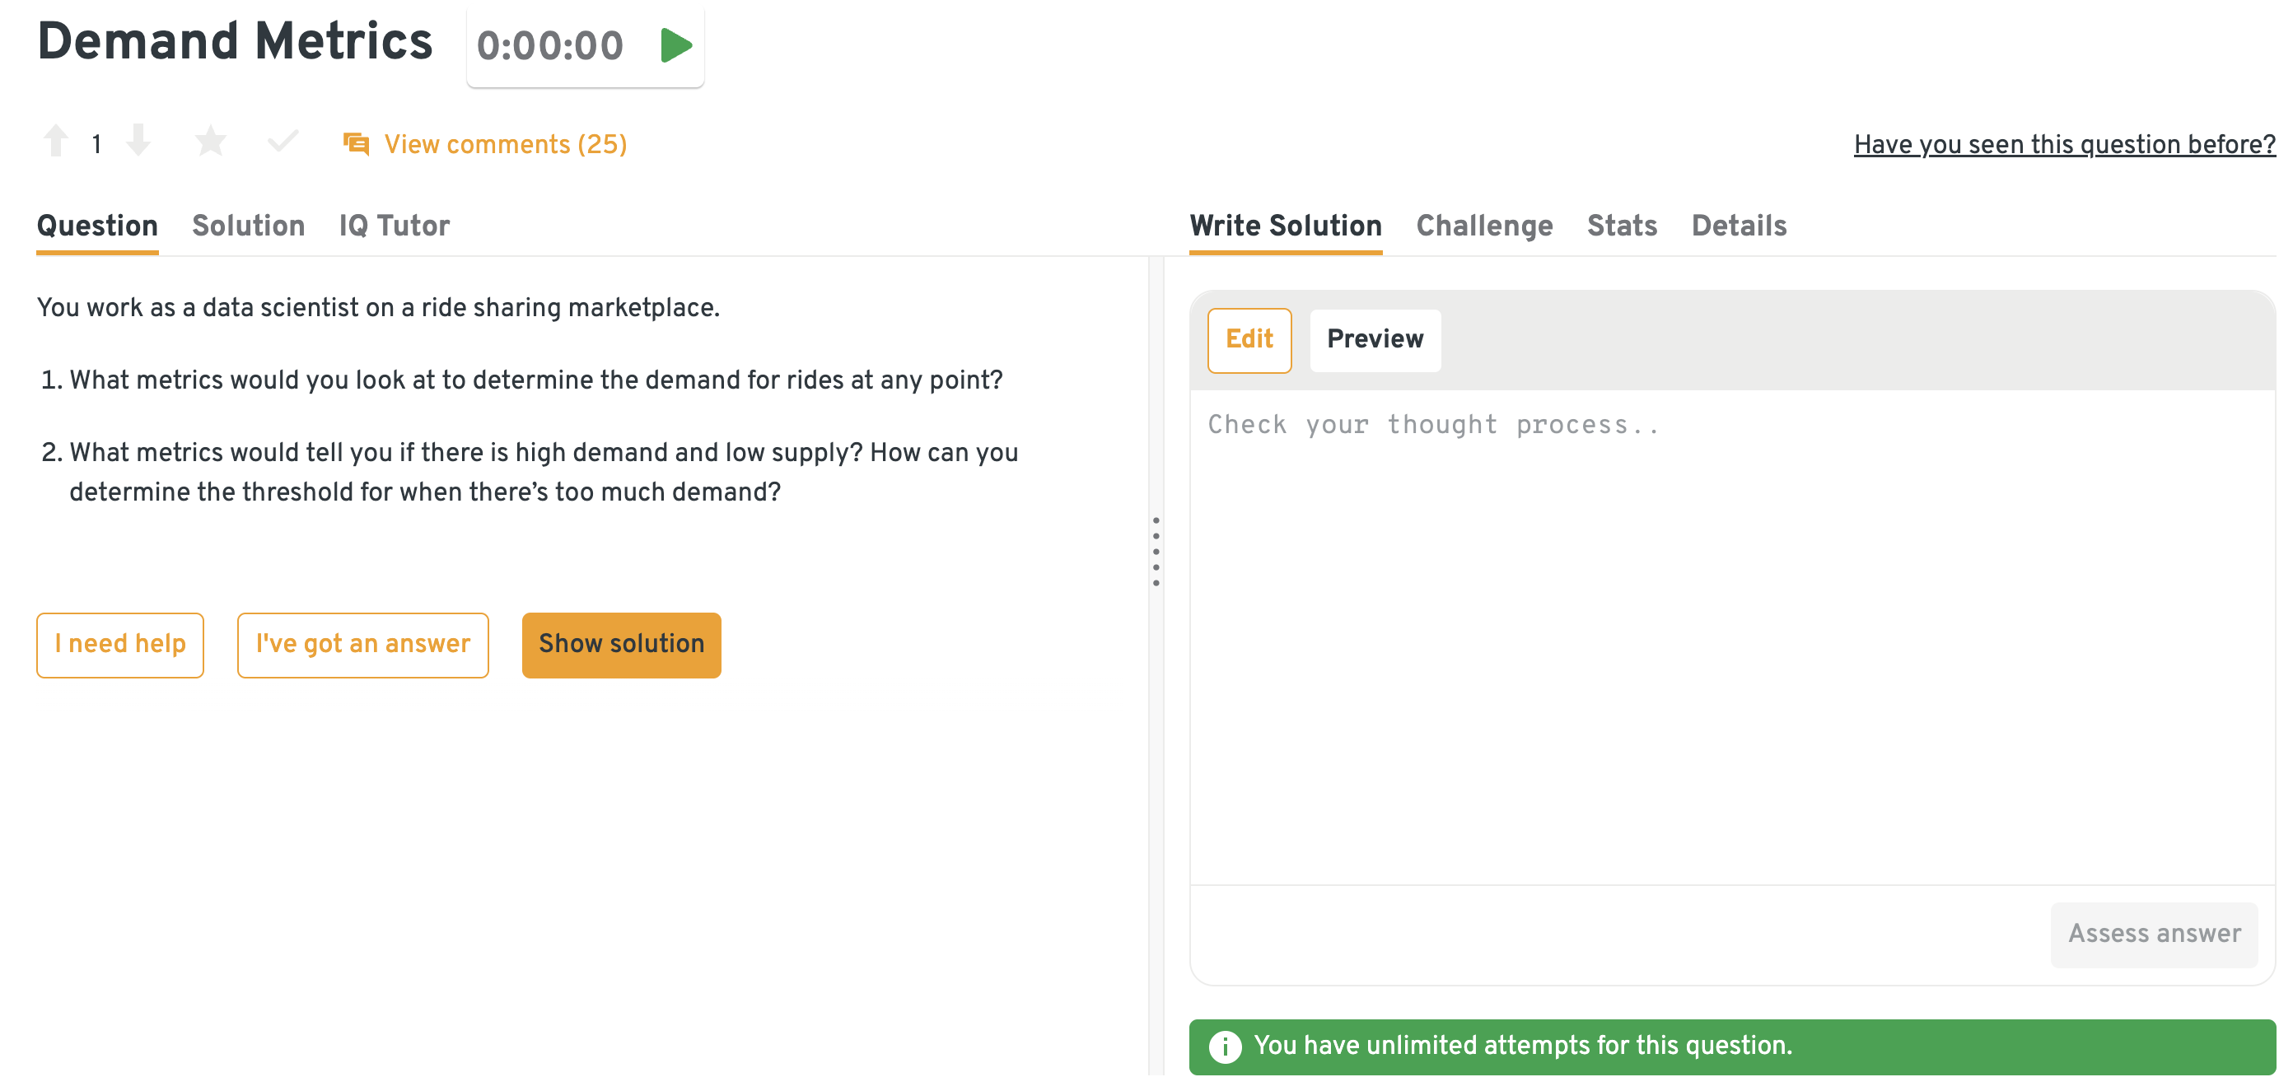Click the comments speech bubble icon
Viewport: 2293px width, 1077px height.
click(356, 143)
